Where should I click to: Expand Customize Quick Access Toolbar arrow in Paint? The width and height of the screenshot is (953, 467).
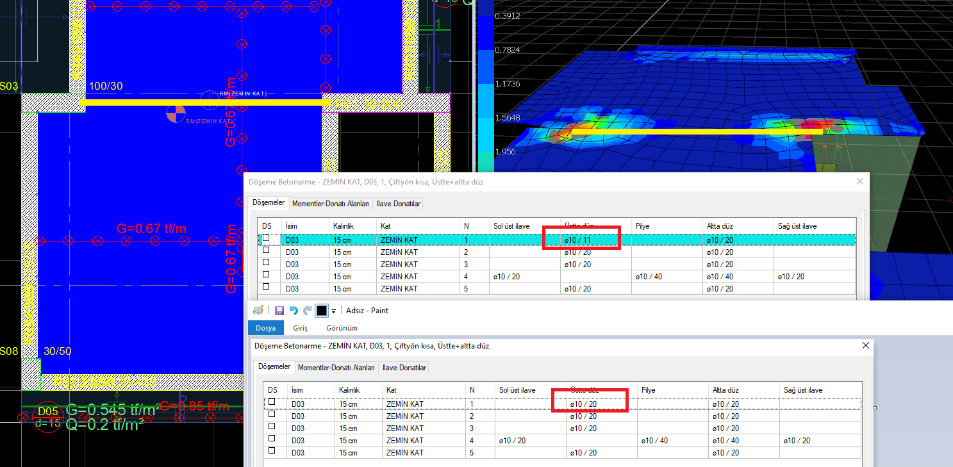pyautogui.click(x=333, y=311)
